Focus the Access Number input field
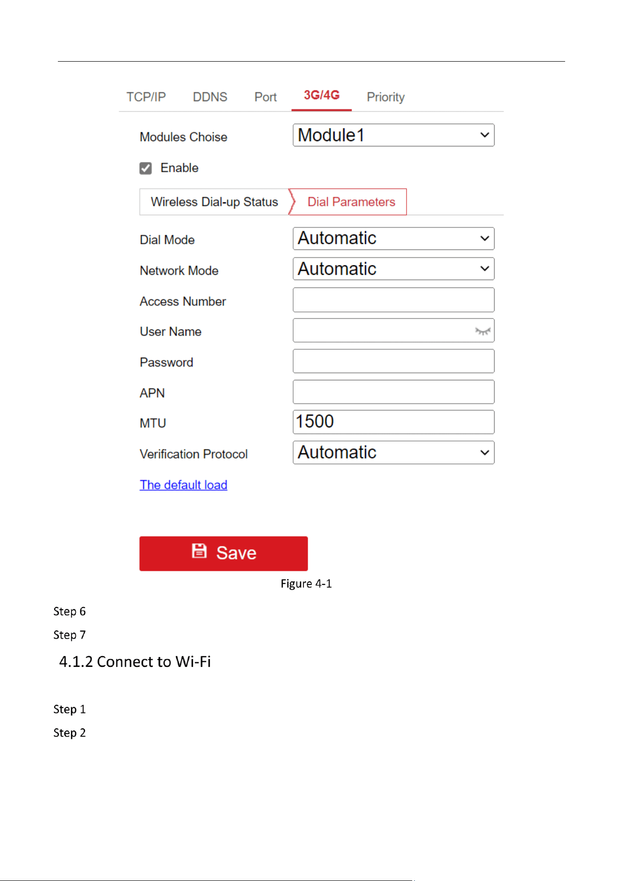 pos(393,300)
